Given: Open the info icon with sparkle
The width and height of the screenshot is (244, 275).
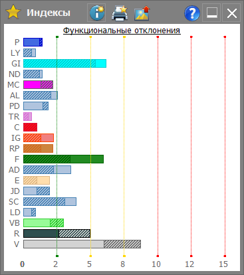Looking at the screenshot, I should 96,13.
